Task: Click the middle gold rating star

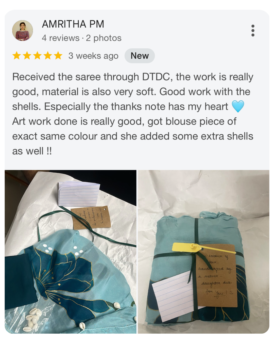Action: coord(38,55)
